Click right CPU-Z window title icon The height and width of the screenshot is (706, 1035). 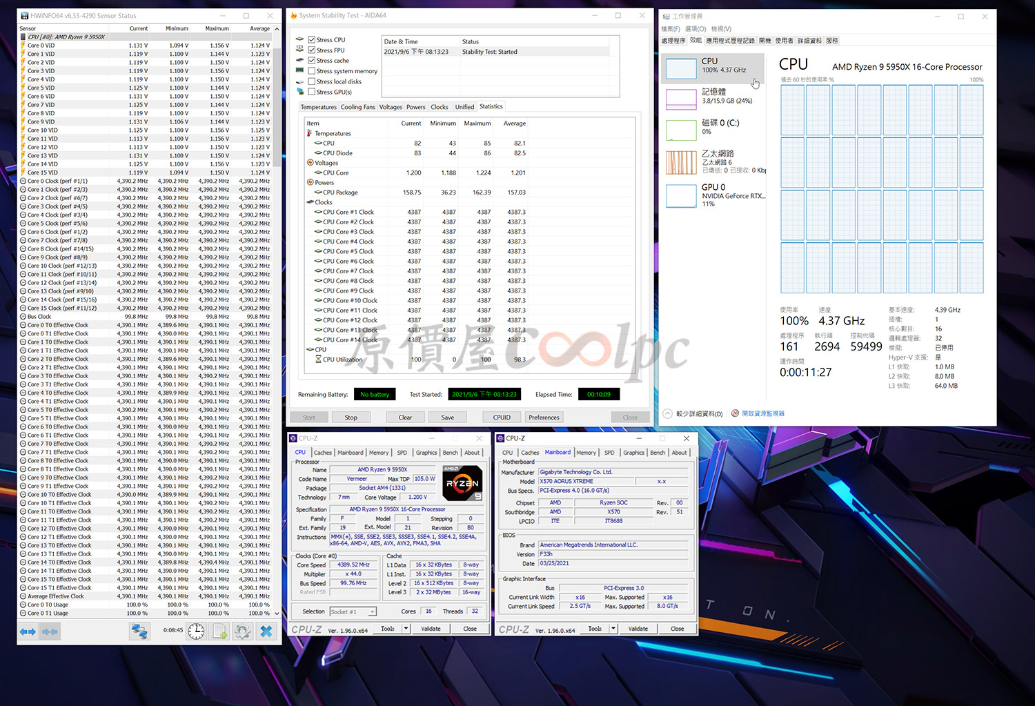tap(500, 438)
